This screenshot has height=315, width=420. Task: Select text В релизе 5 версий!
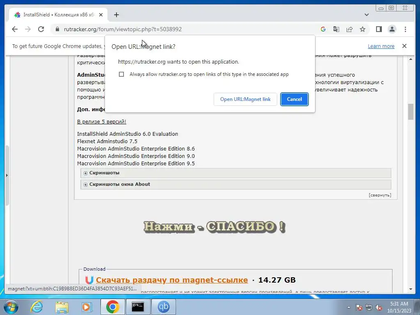[102, 121]
